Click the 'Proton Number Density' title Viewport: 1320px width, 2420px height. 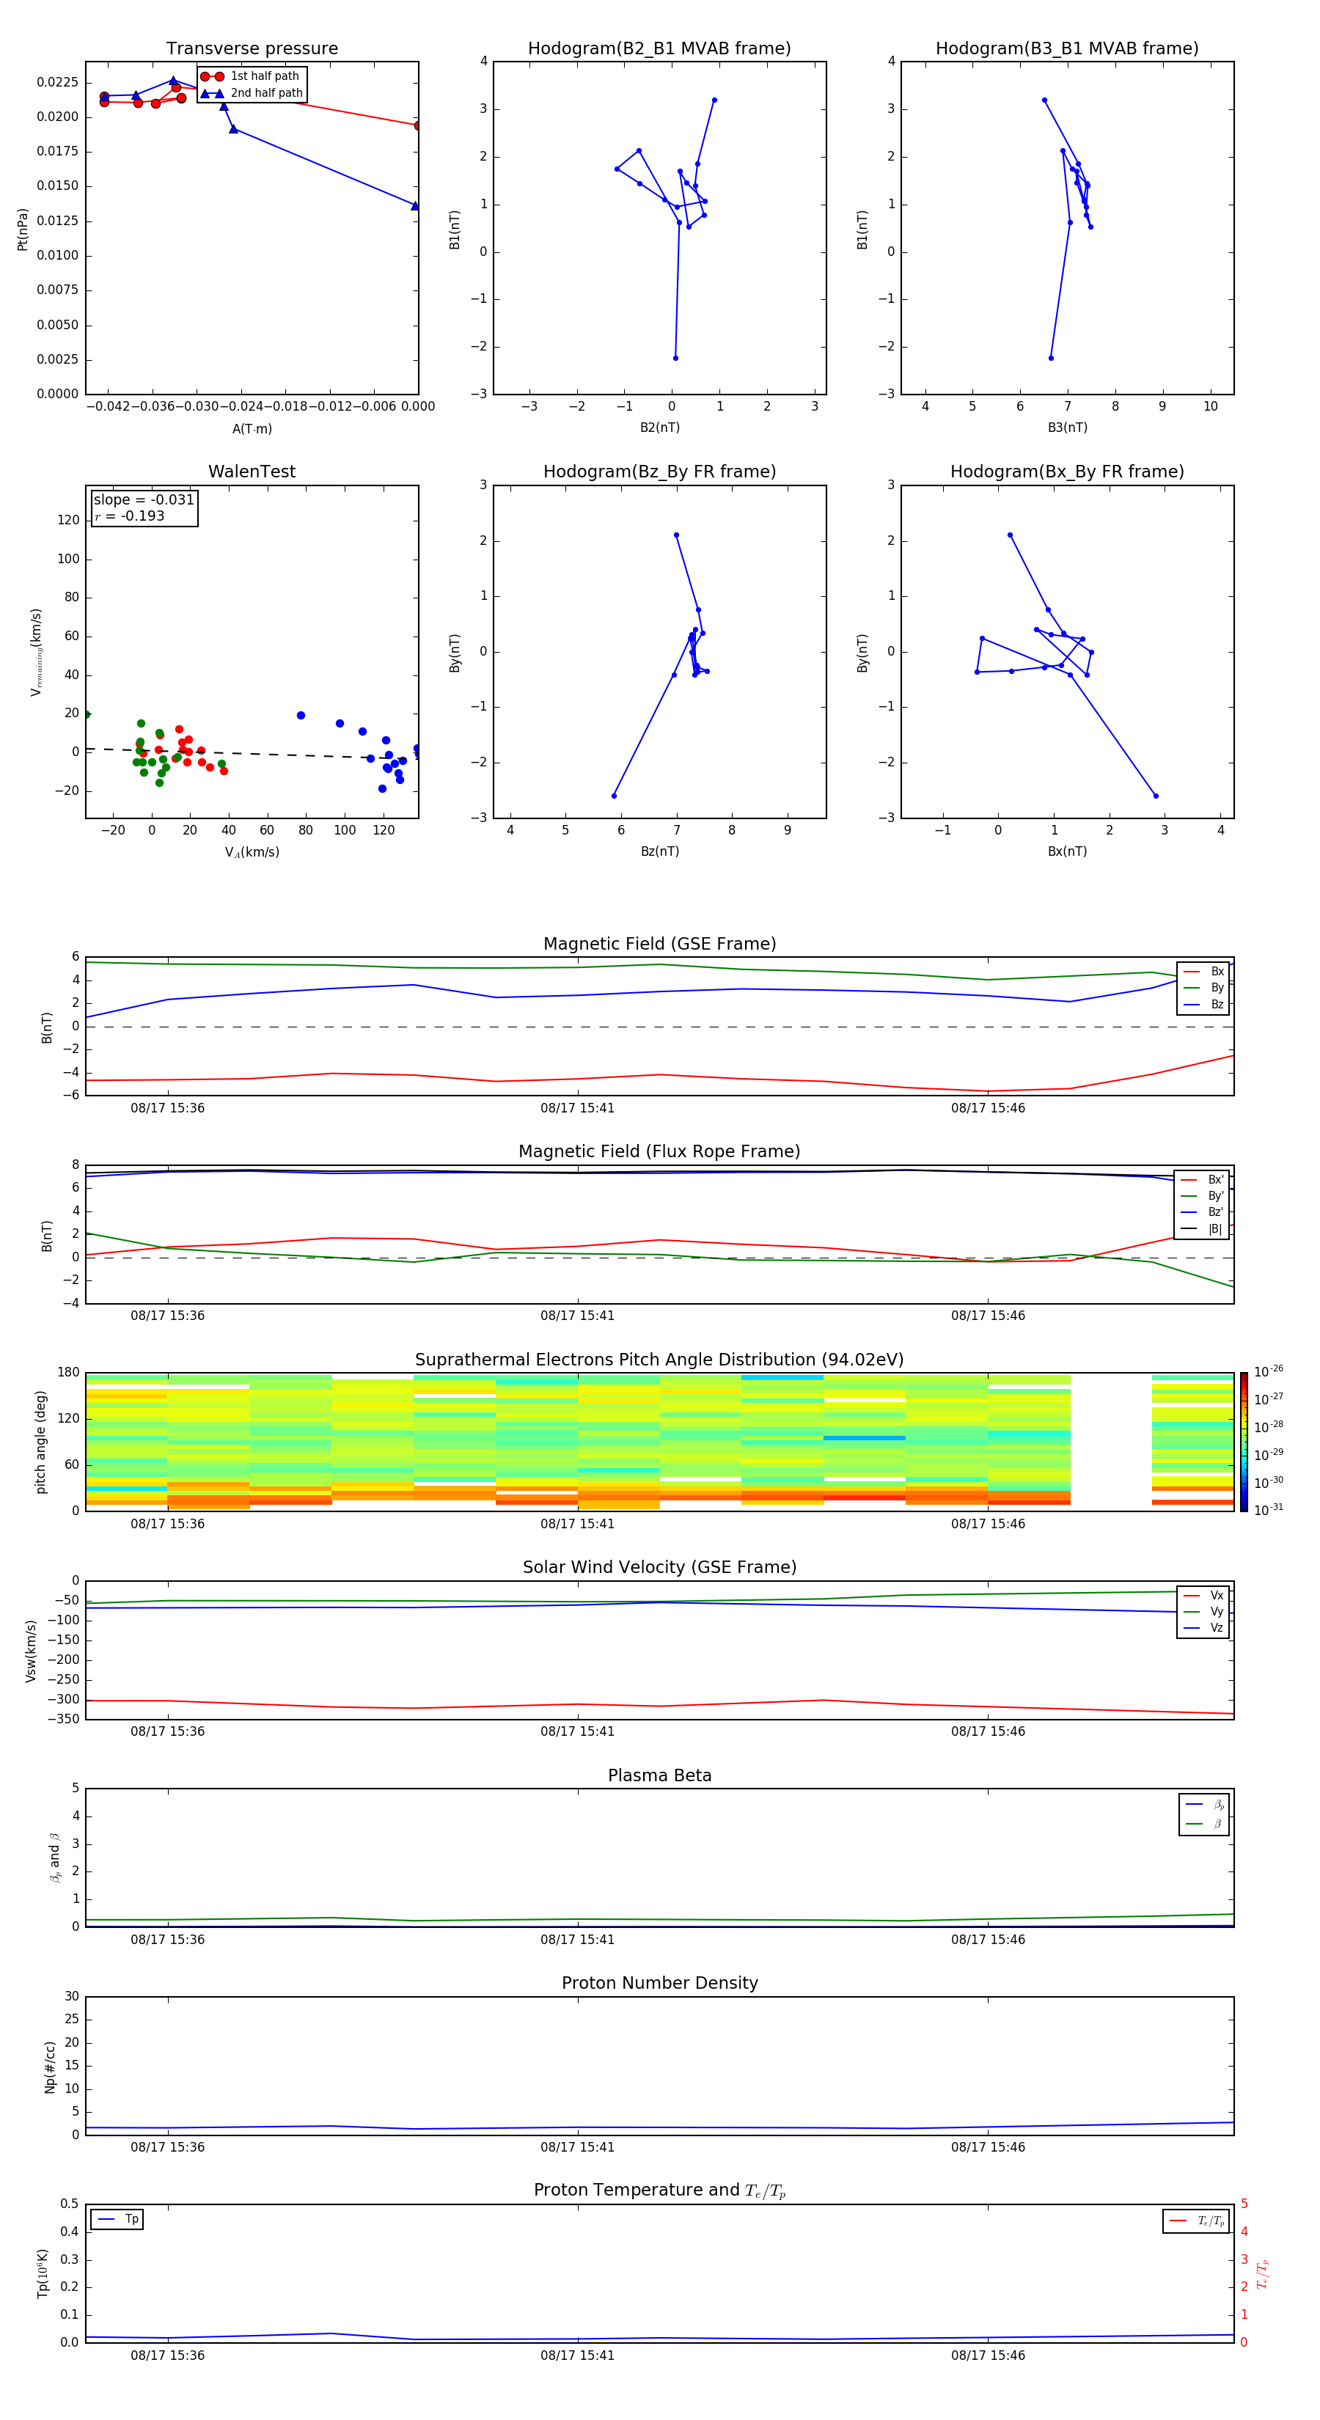click(659, 1983)
